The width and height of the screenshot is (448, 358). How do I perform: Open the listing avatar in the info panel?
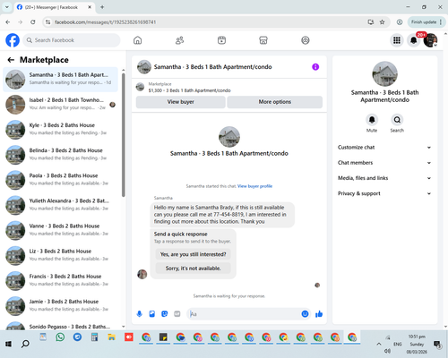tap(384, 74)
